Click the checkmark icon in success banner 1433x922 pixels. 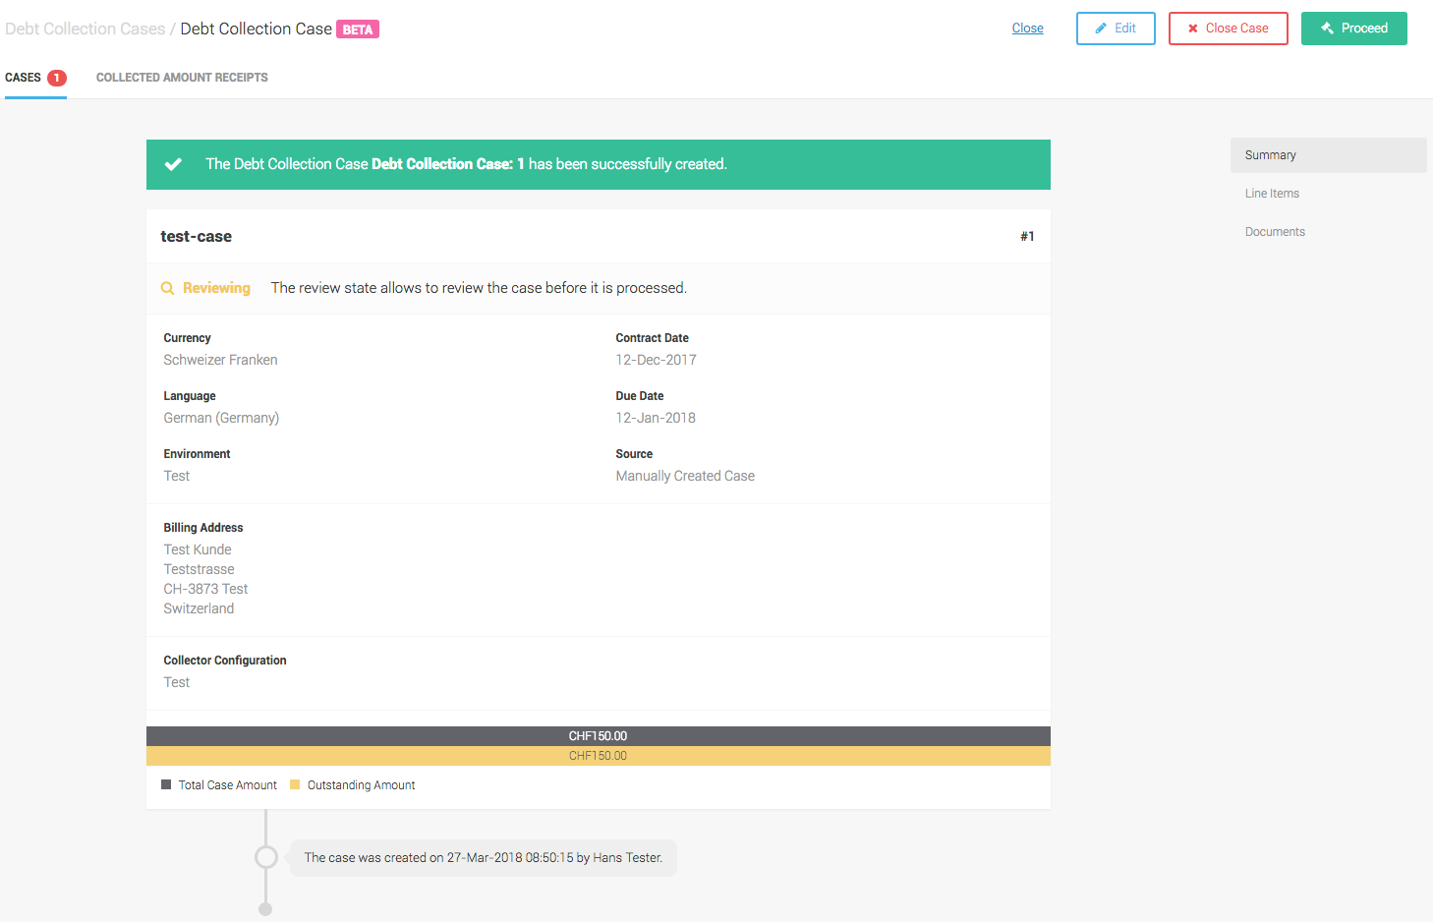click(x=173, y=164)
